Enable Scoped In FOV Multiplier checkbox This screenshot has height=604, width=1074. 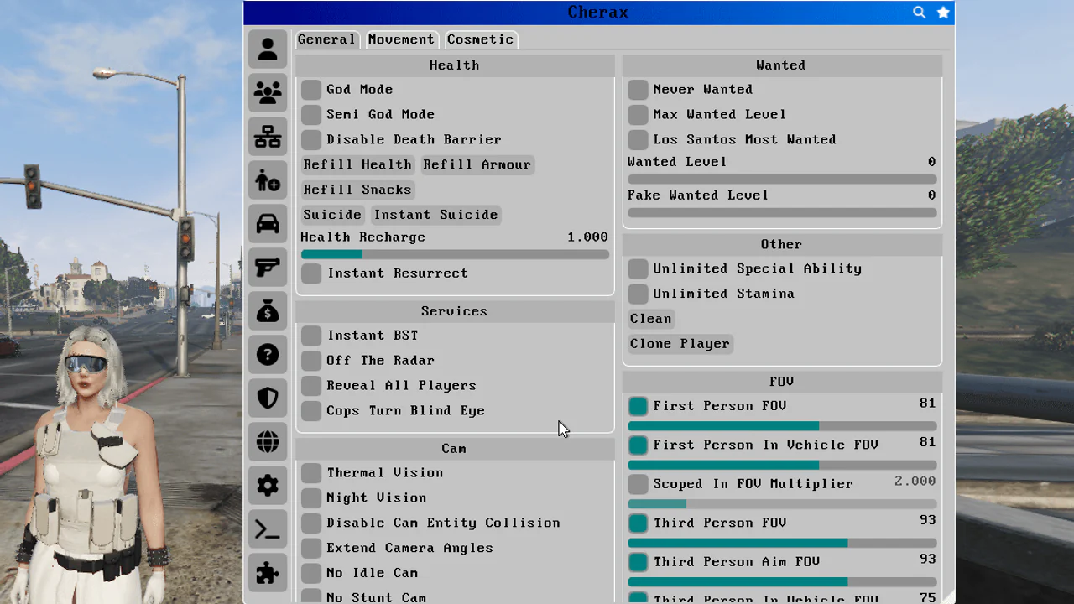[x=638, y=484]
